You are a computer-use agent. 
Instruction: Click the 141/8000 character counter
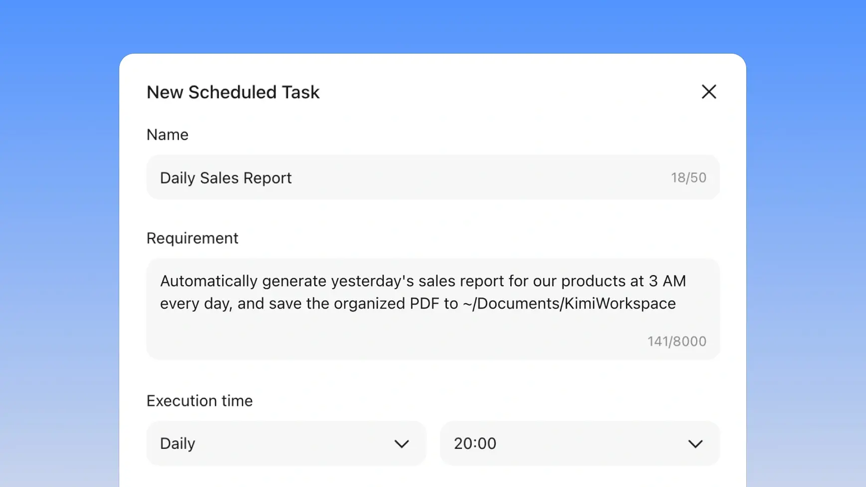pos(677,341)
